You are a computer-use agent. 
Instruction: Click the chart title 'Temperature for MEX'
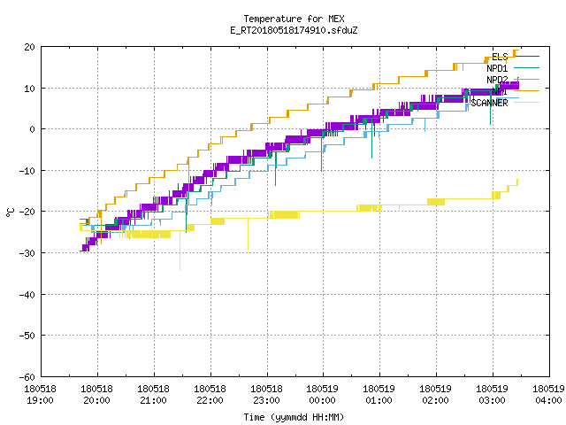[x=294, y=19]
